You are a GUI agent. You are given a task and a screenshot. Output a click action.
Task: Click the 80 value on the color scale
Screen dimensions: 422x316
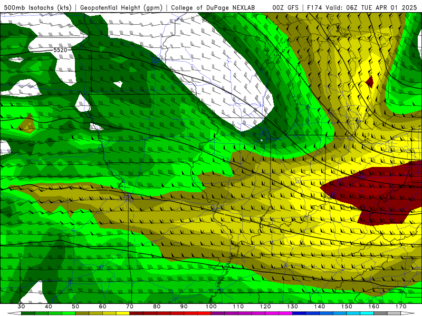point(157,307)
